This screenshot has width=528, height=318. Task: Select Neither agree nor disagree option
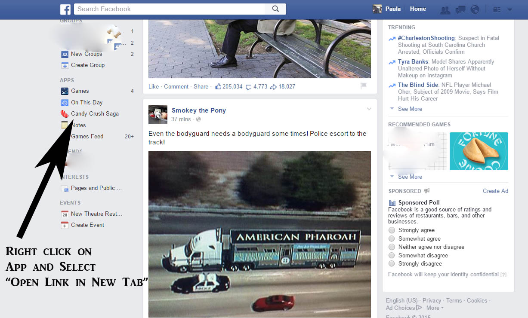(x=392, y=247)
